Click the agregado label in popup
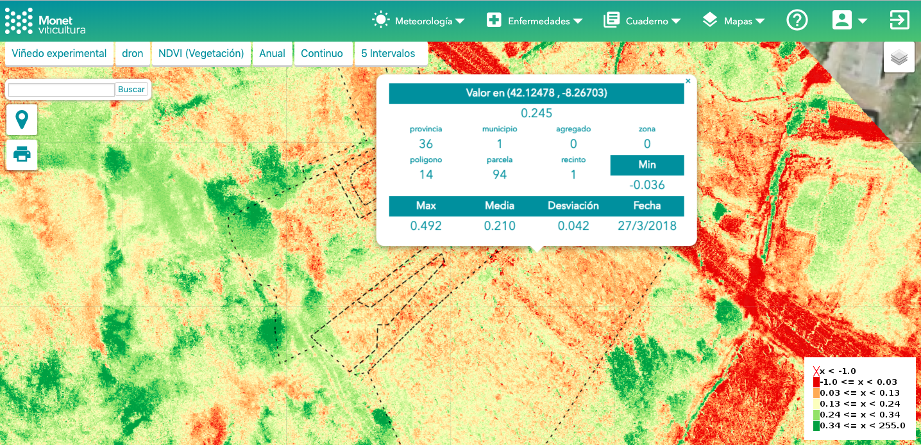921x445 pixels. point(573,129)
